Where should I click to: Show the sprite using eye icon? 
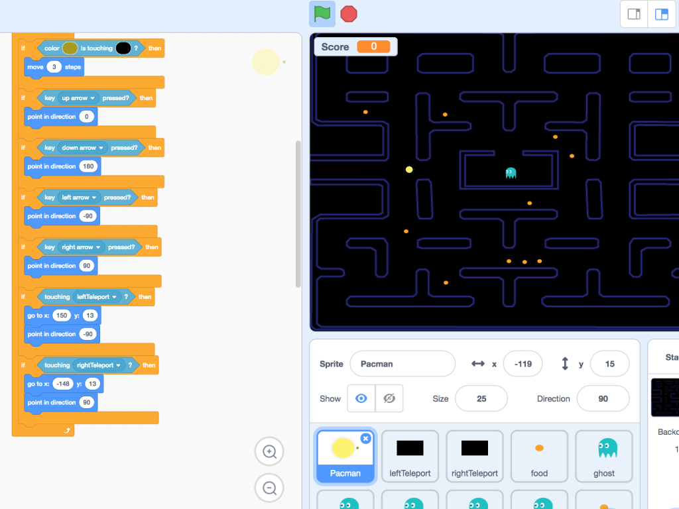(x=361, y=398)
